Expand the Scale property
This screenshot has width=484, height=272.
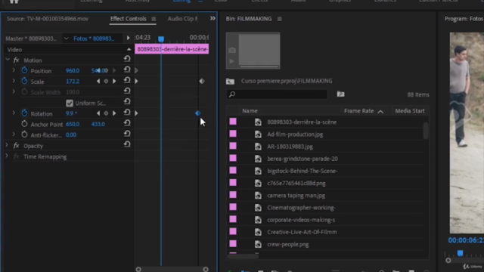coord(14,81)
